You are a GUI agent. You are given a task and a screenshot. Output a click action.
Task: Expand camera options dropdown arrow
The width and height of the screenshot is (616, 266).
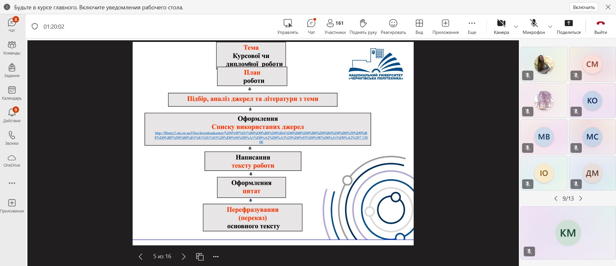(516, 27)
